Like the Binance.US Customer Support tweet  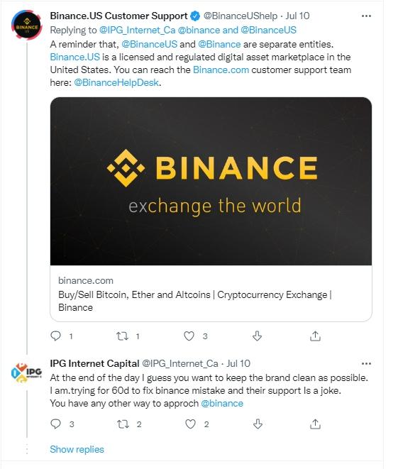189,336
